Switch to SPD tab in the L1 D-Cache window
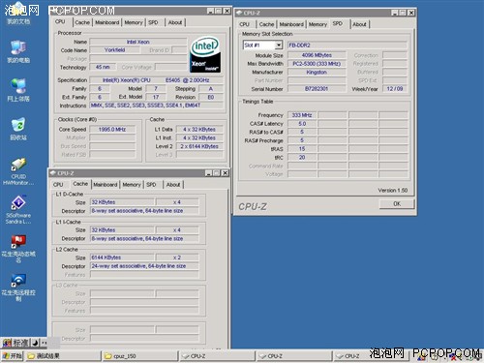Screen dimensions: 484x363 tap(151, 185)
